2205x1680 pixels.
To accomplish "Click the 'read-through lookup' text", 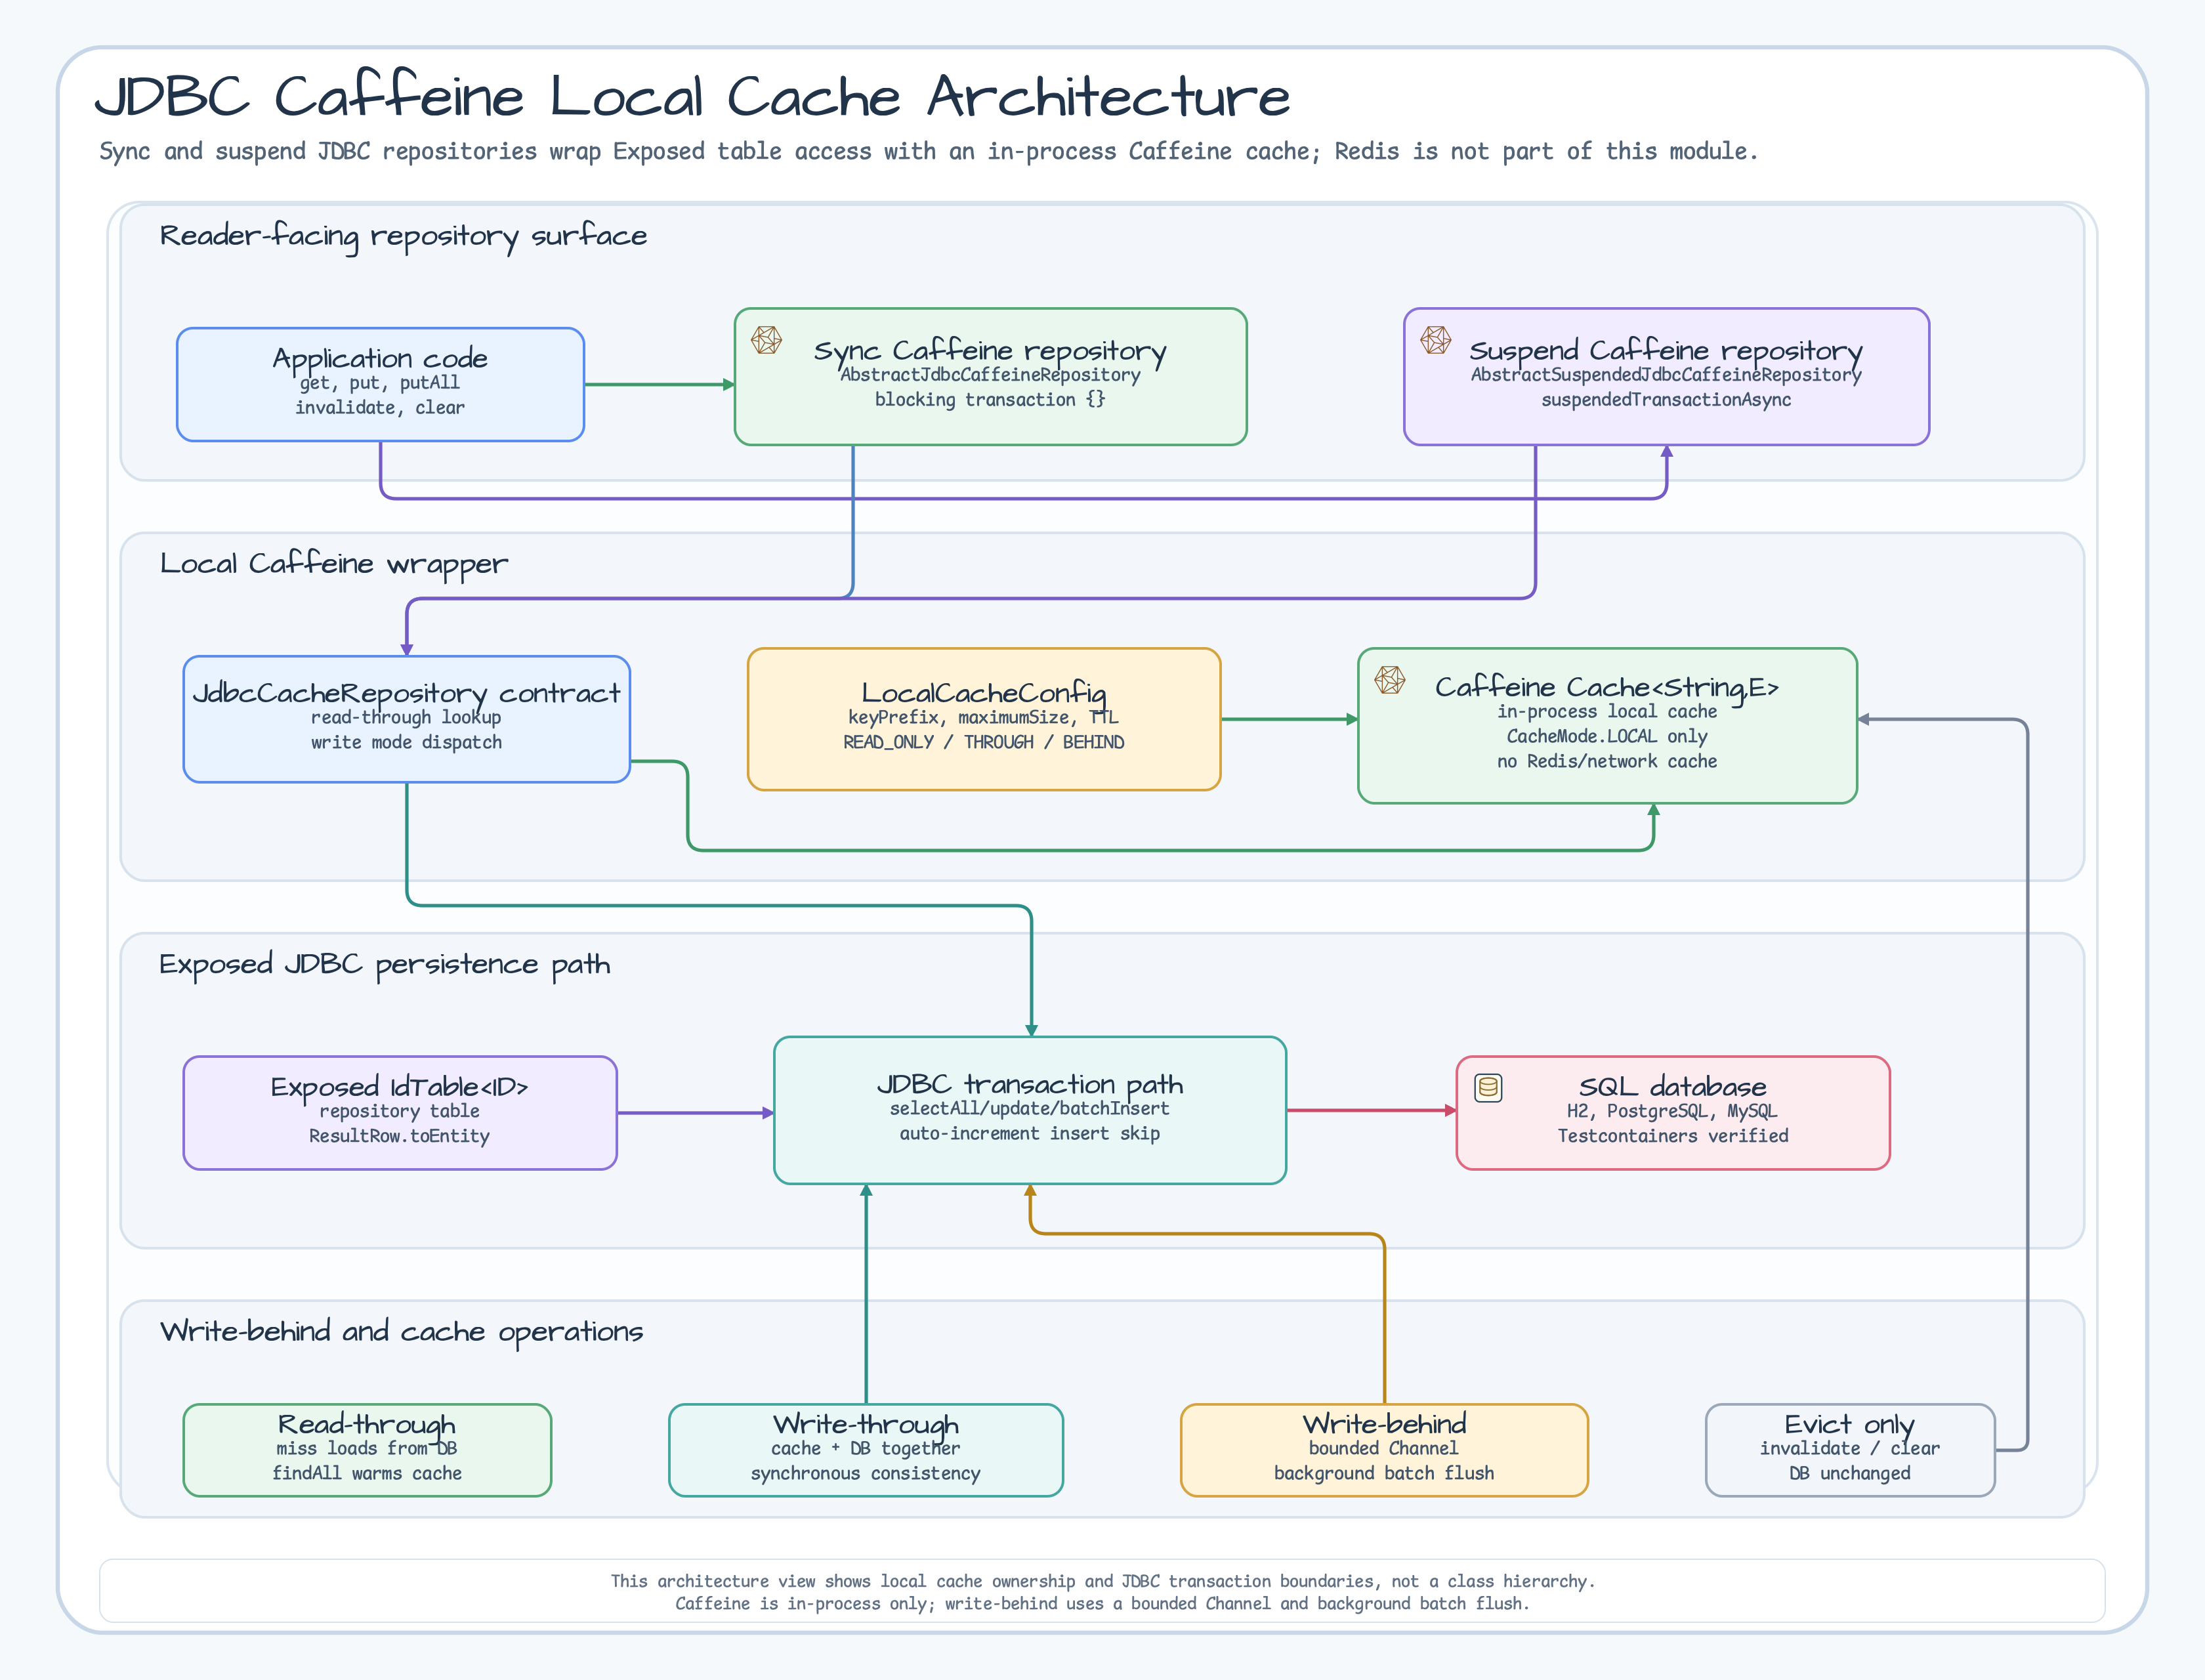I will coord(406,718).
